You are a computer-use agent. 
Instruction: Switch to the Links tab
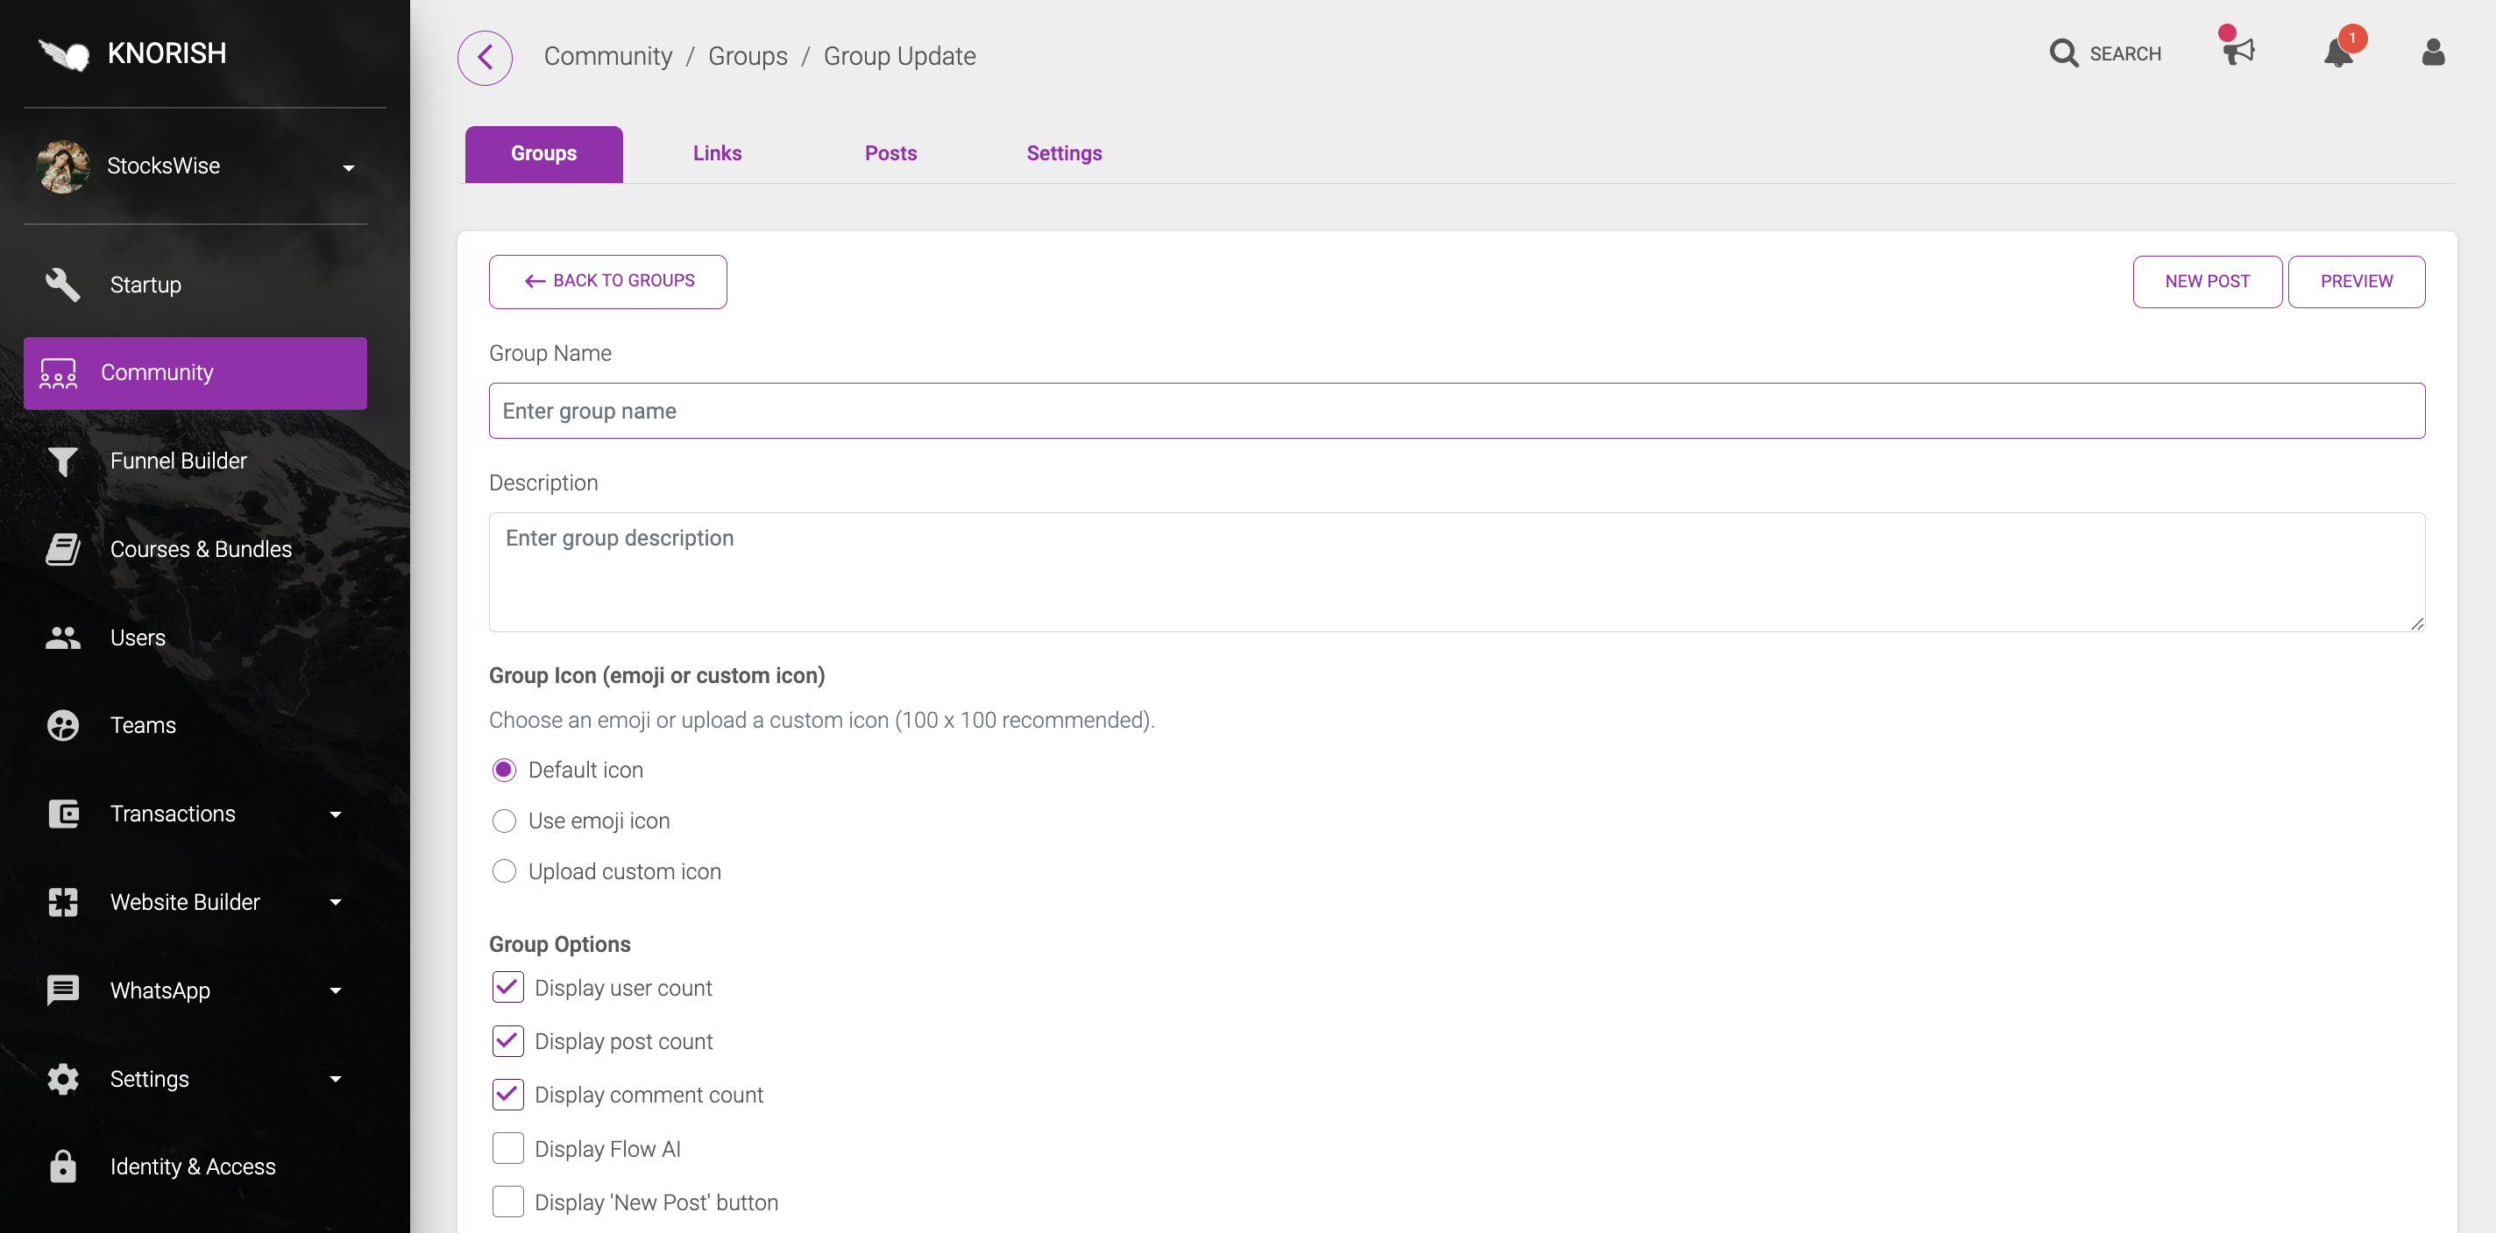pyautogui.click(x=717, y=154)
